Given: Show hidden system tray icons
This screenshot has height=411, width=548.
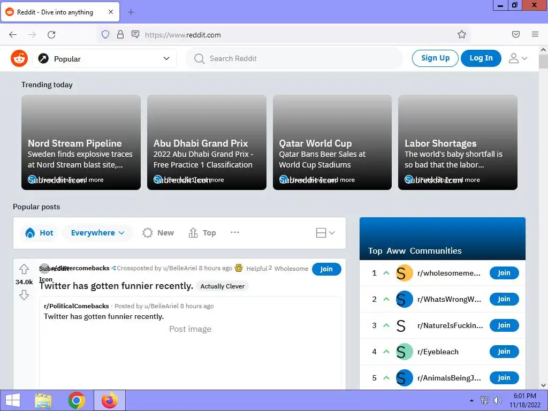Looking at the screenshot, I should (471, 400).
